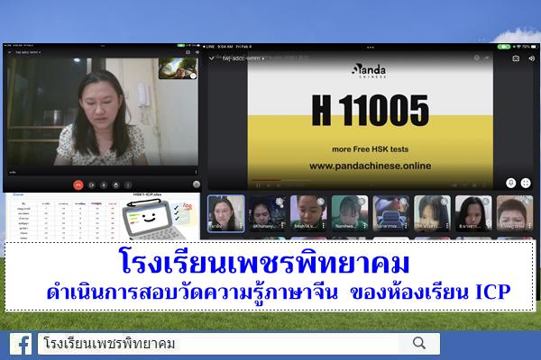Viewport: 541px width, 360px height.
Task: Switch camera in right meeting window header
Action: pos(516,58)
